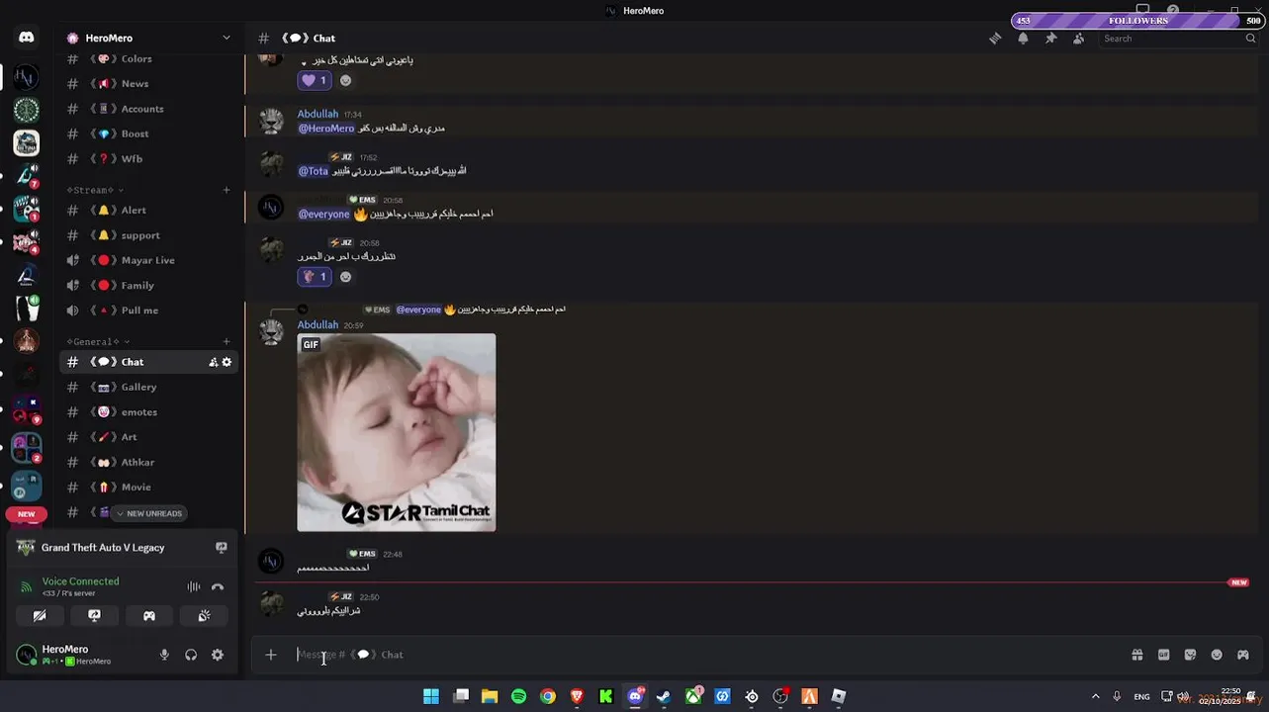
Task: Turn on camera in voice panel
Action: pos(40,615)
